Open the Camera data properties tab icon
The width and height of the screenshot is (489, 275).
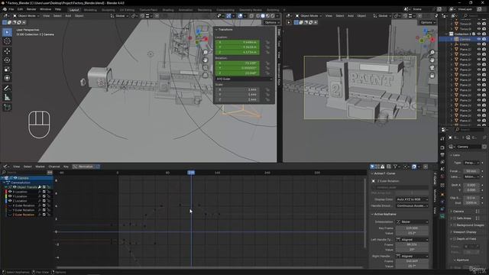pyautogui.click(x=442, y=215)
